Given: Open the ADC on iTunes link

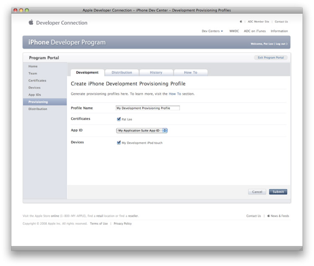Looking at the screenshot, I should [255, 31].
